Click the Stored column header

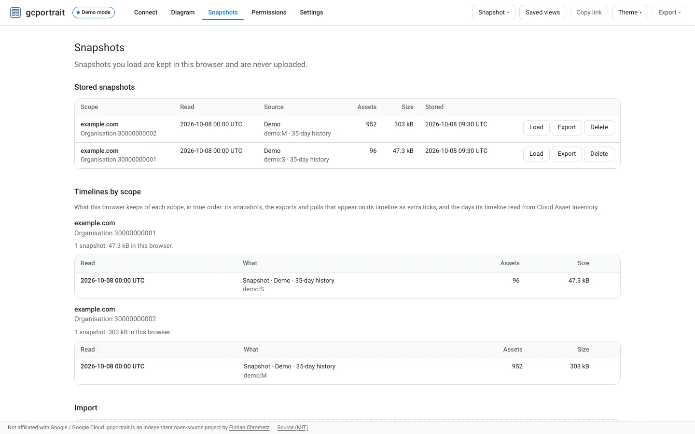tap(434, 107)
